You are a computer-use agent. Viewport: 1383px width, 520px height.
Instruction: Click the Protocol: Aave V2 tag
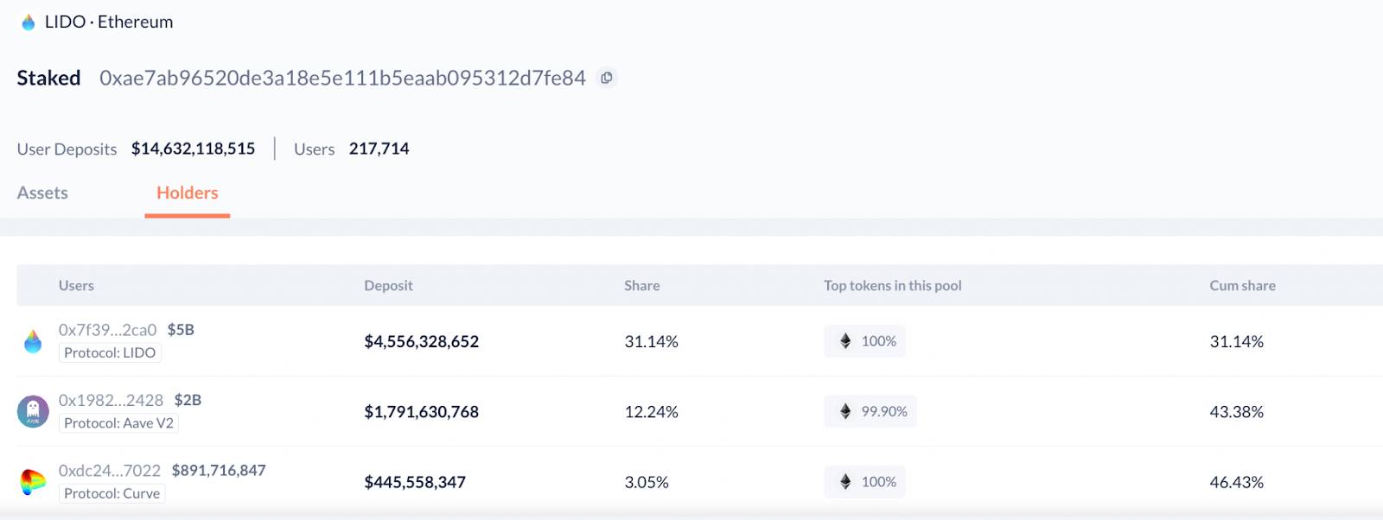coord(118,423)
